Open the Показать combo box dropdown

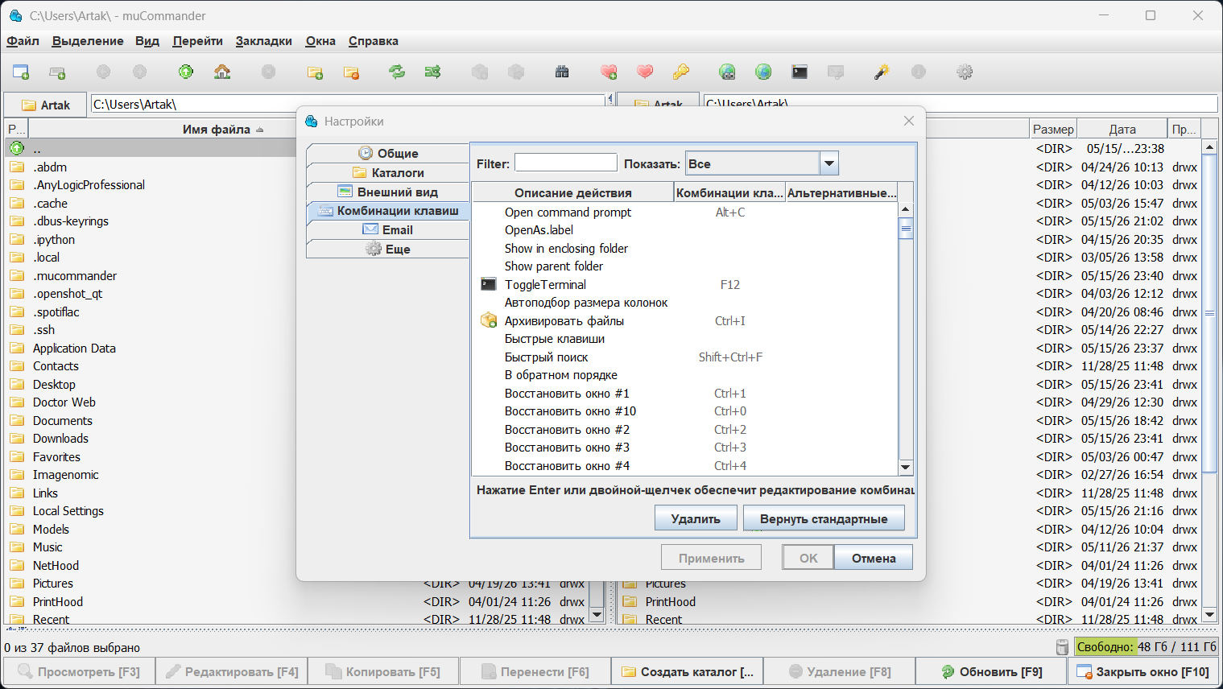pyautogui.click(x=829, y=163)
